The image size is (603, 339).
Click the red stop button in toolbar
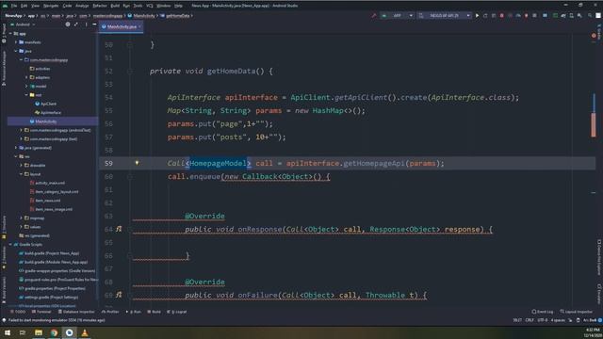click(501, 16)
